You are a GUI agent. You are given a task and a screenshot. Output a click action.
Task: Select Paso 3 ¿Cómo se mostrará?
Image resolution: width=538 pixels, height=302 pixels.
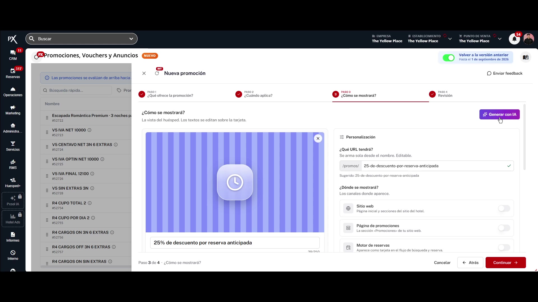point(354,94)
